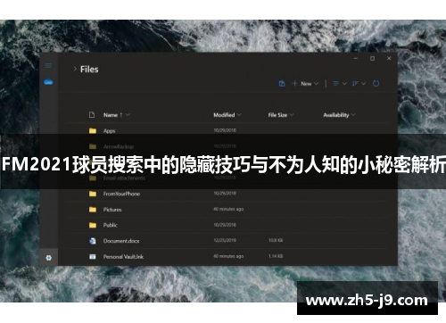The image size is (446, 323).
Task: Open the File Size column dropdown
Action: pyautogui.click(x=281, y=115)
